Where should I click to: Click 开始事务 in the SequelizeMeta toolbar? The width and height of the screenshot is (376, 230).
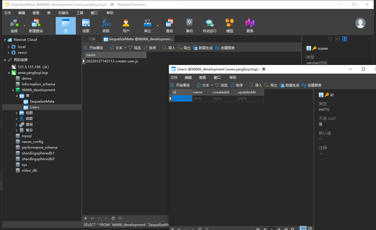pyautogui.click(x=93, y=48)
